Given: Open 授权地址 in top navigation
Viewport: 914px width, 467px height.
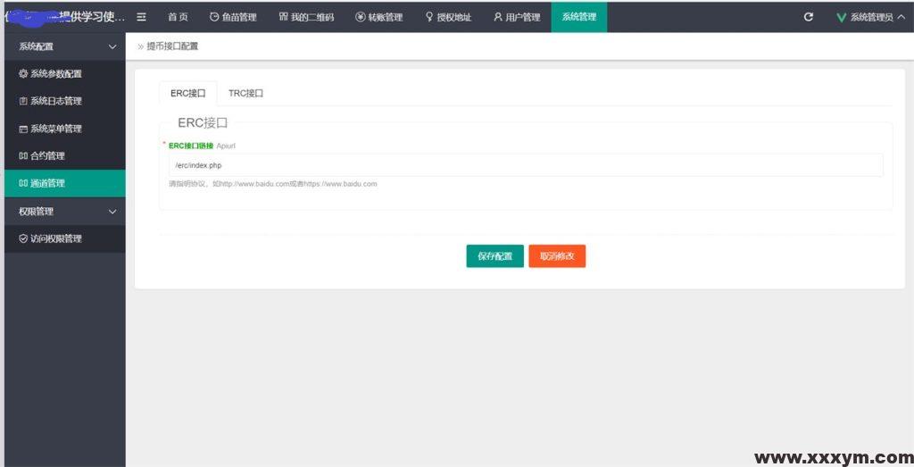Looking at the screenshot, I should click(x=448, y=17).
